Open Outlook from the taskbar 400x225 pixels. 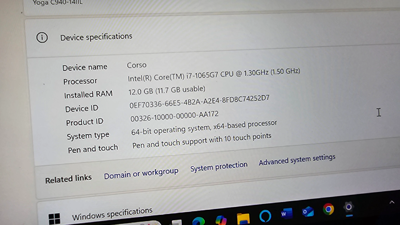[308, 212]
